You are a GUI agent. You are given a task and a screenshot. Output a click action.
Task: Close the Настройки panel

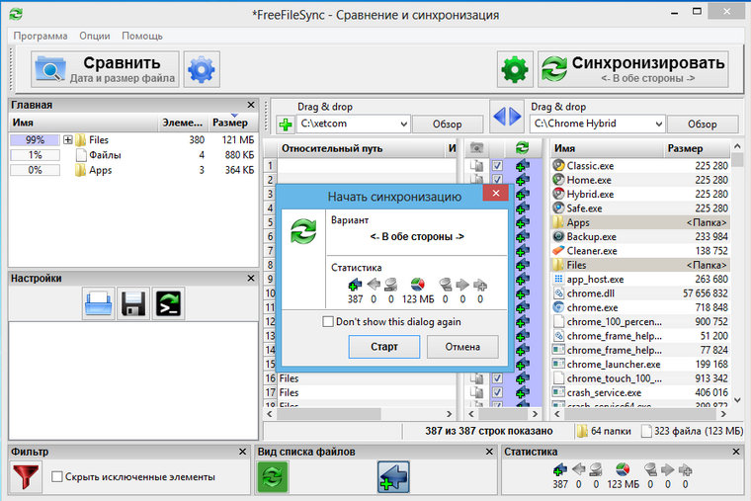251,278
